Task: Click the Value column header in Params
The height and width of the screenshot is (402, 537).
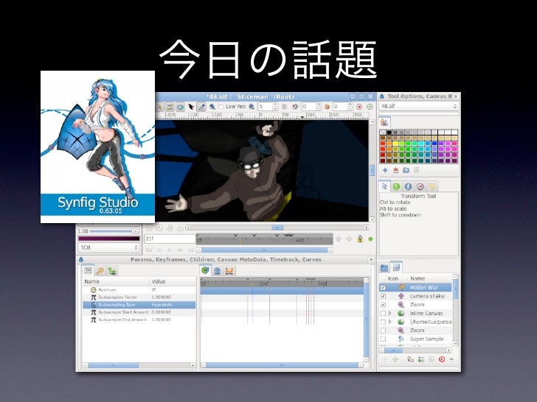Action: pyautogui.click(x=173, y=281)
